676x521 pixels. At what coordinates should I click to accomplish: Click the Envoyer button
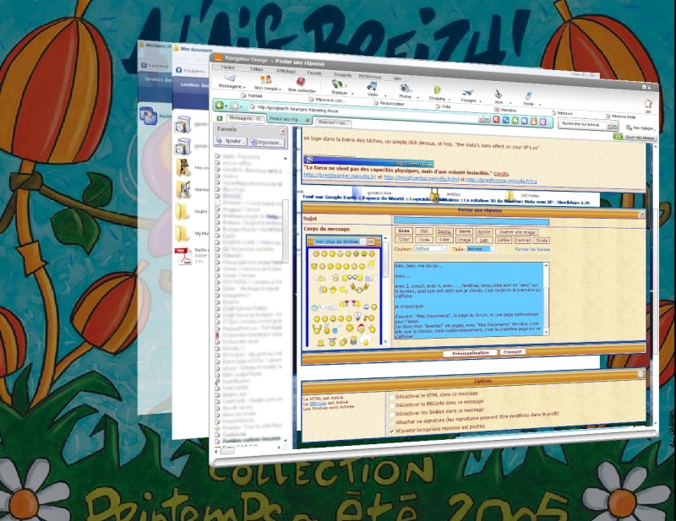512,352
